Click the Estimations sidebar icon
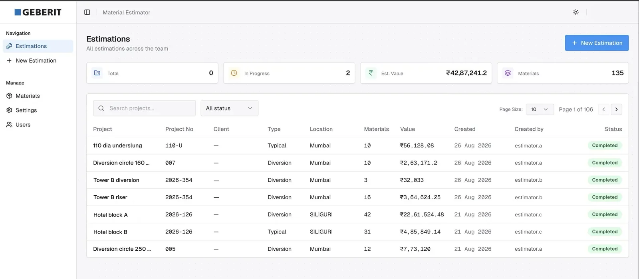 tap(9, 46)
